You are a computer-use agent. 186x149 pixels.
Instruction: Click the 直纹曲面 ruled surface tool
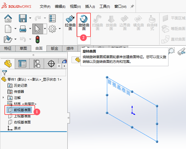click(x=173, y=39)
